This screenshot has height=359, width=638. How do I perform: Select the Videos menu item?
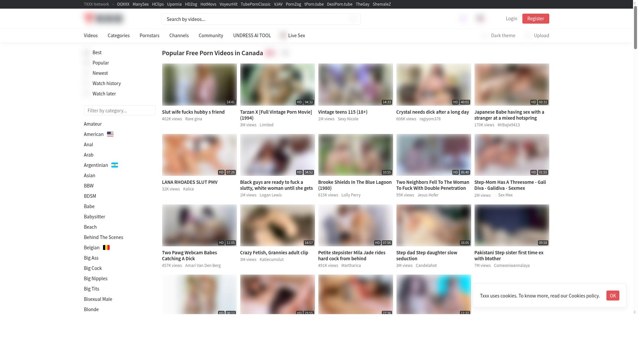pyautogui.click(x=91, y=35)
